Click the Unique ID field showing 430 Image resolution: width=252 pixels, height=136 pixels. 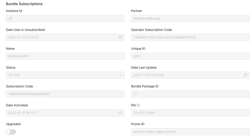(x=190, y=56)
